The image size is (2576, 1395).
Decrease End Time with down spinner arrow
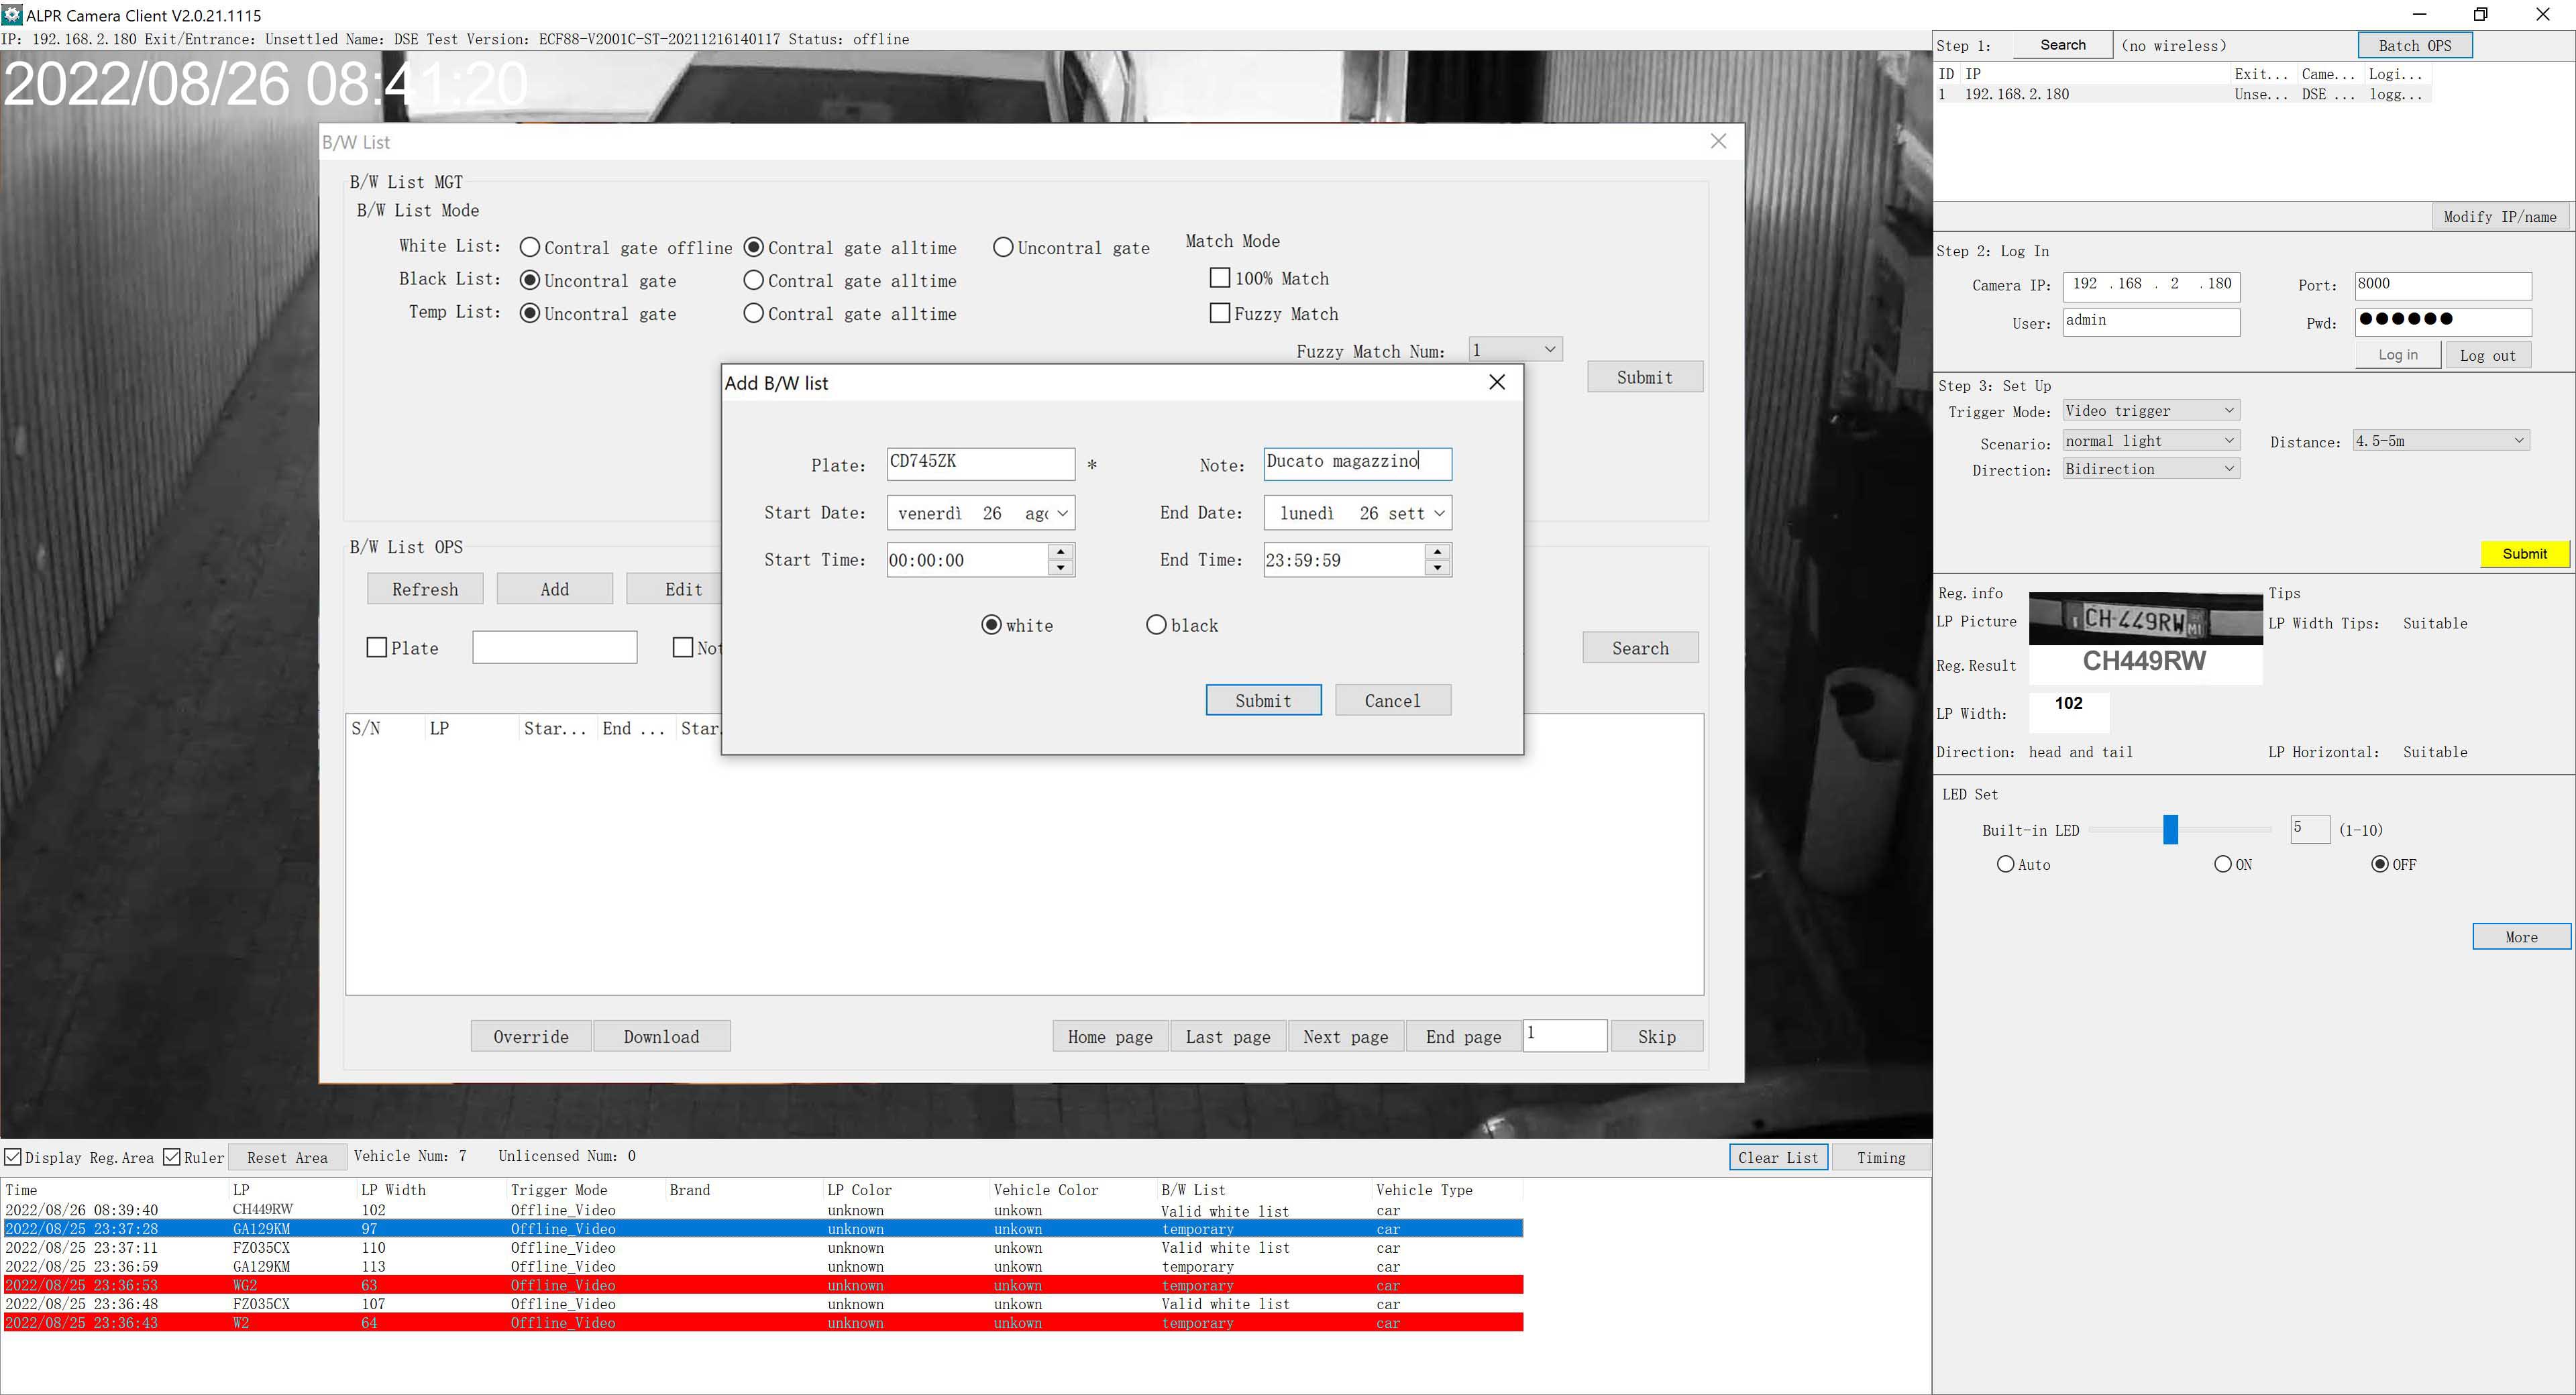pos(1437,568)
